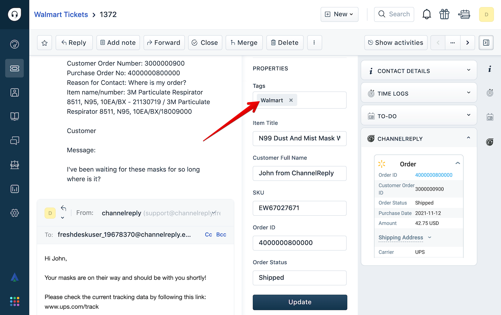Remove the Walmart tag
The width and height of the screenshot is (501, 315).
tap(291, 100)
